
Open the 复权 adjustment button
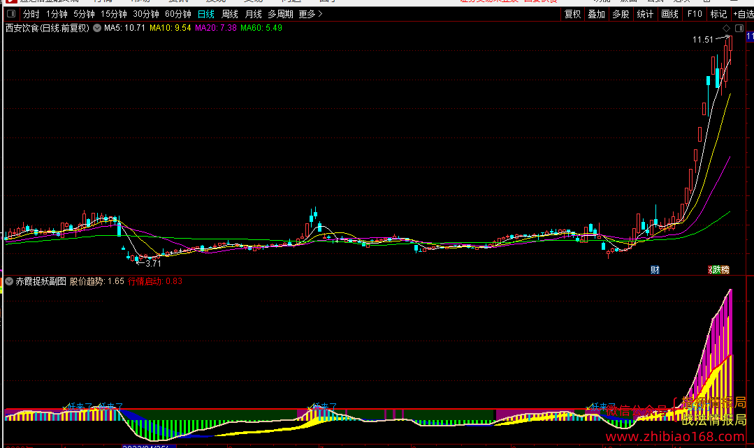click(x=573, y=14)
